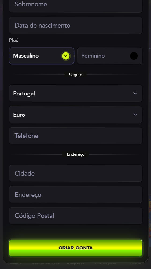Click the Create Account button labeled CRIAR CONTA
The width and height of the screenshot is (151, 269).
point(76,248)
